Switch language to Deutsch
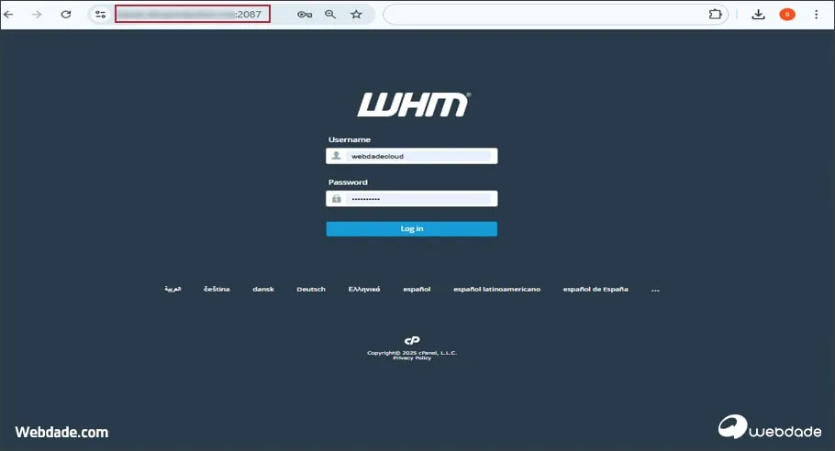 [x=311, y=289]
